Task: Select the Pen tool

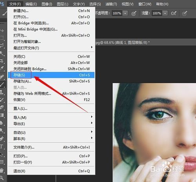Action: (x=2, y=138)
